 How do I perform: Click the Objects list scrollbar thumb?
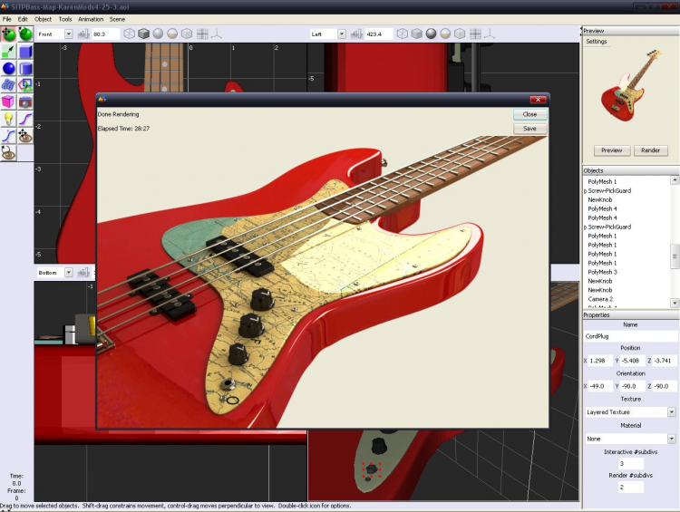[675, 258]
